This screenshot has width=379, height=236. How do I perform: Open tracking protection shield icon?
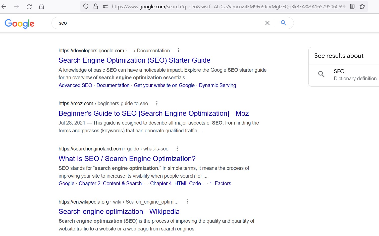click(86, 7)
